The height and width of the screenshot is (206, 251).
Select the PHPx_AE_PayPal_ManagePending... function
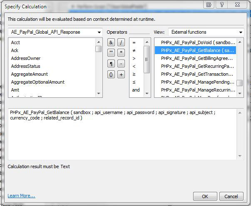click(195, 82)
